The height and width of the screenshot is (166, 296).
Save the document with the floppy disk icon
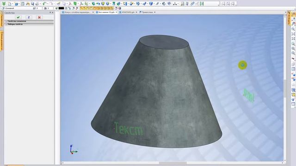[x=32, y=4]
